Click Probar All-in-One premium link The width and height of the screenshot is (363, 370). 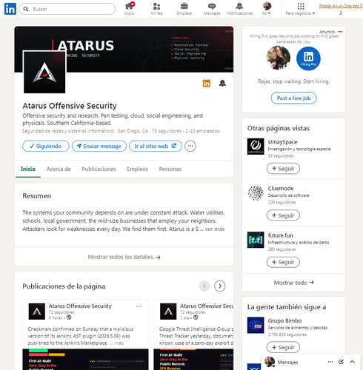pyautogui.click(x=341, y=9)
